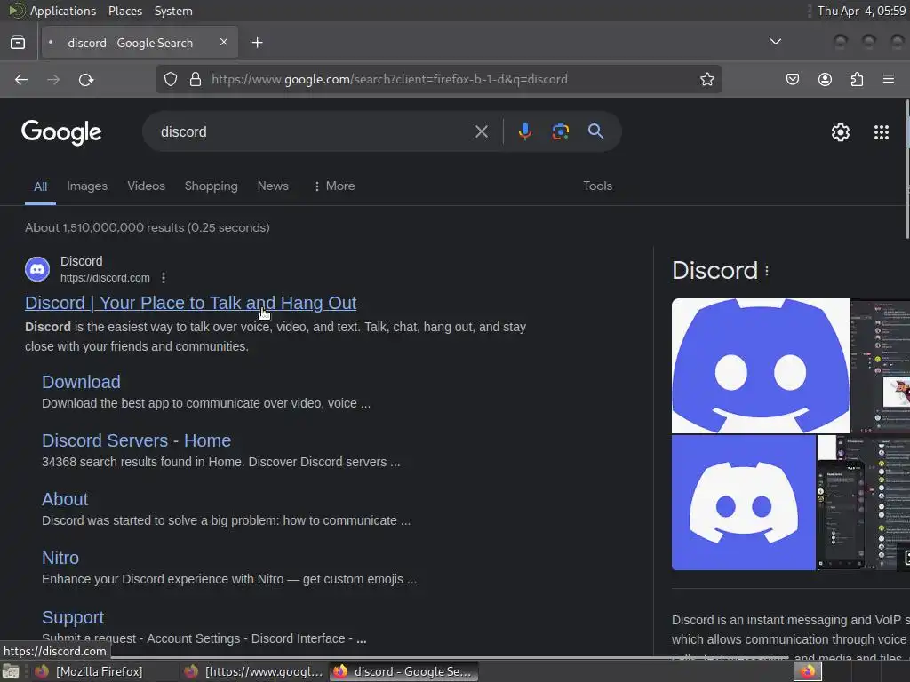Viewport: 910px width, 682px height.
Task: Switch to the Videos tab
Action: [x=147, y=186]
